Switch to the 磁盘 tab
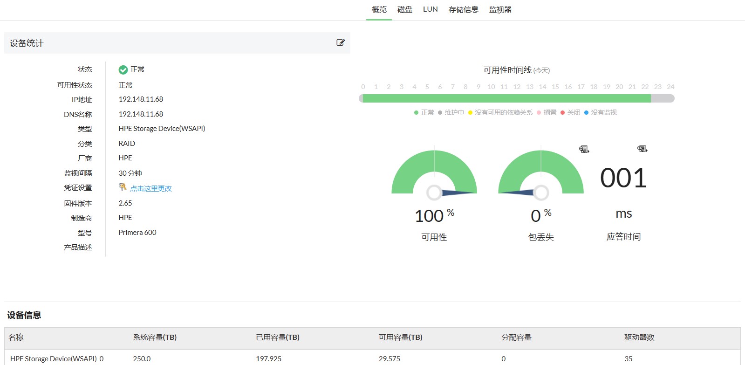 pos(405,10)
